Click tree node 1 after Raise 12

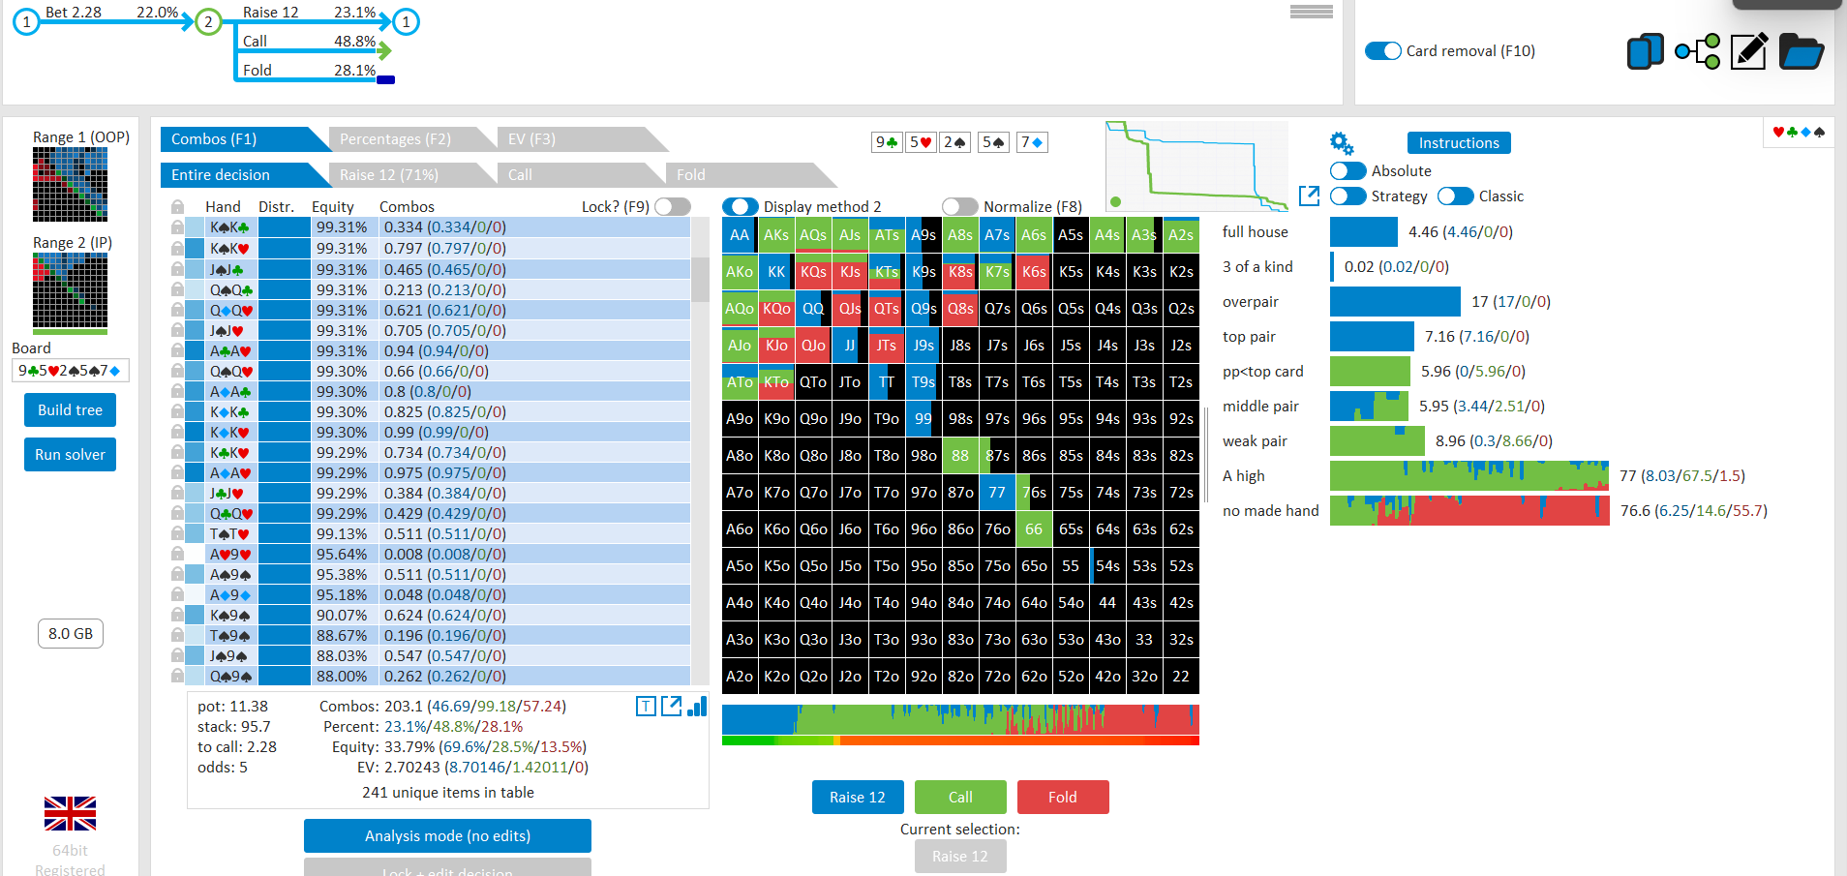point(406,21)
